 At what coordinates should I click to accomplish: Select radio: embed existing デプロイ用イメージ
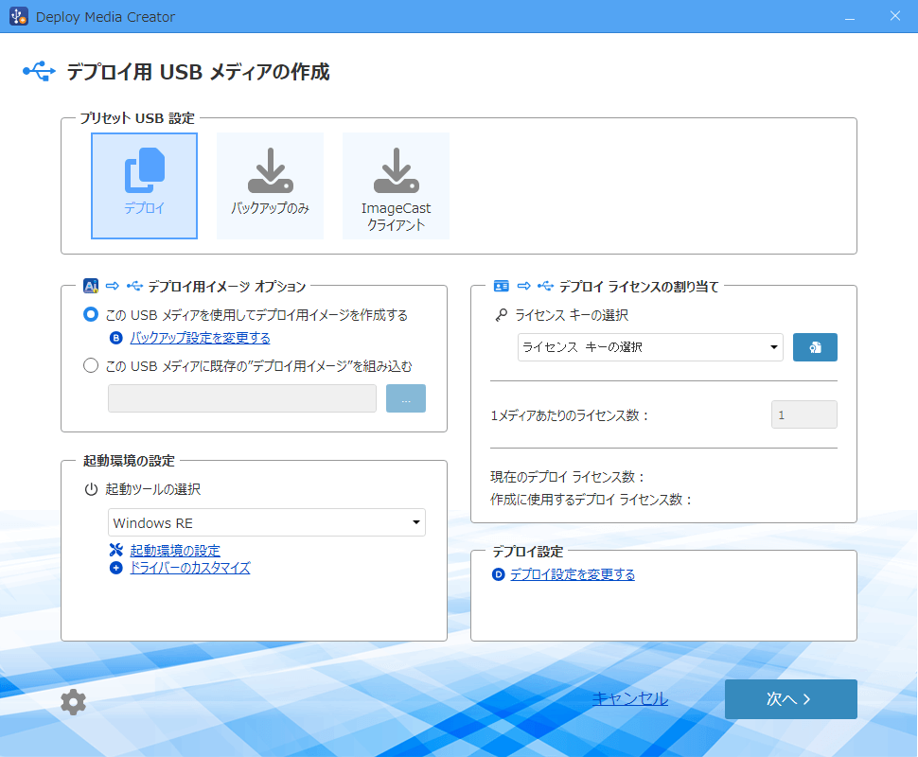click(91, 365)
